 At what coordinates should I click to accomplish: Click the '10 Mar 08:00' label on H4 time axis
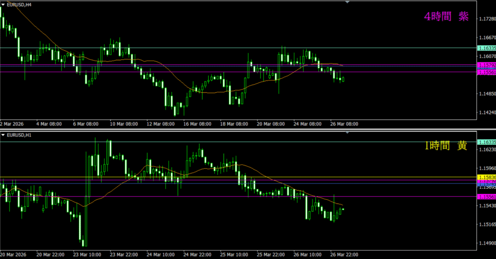[x=123, y=124]
